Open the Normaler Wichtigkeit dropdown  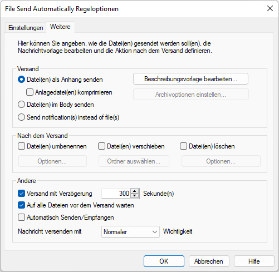click(130, 231)
